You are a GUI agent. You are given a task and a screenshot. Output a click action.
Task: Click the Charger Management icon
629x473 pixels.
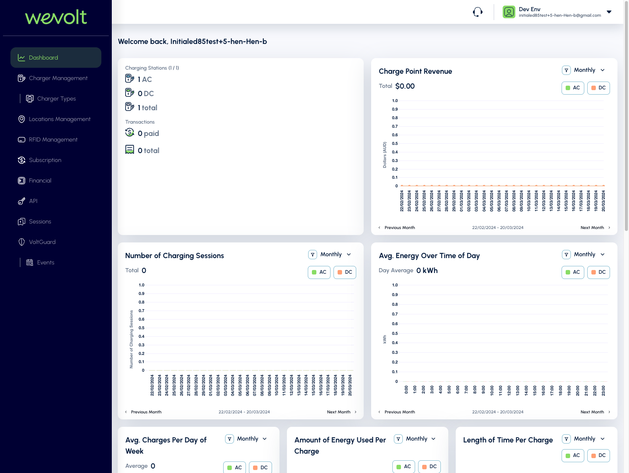[x=22, y=78]
